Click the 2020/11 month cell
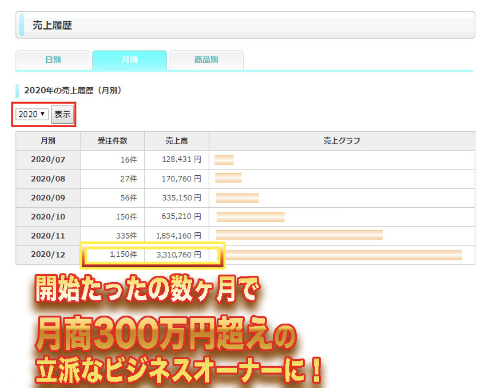 [x=48, y=236]
